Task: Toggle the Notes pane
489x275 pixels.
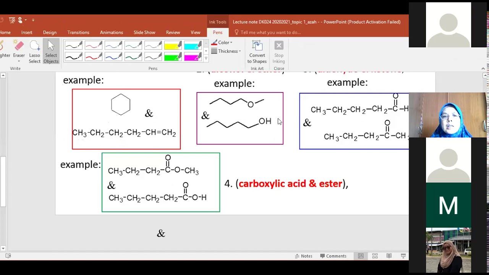Action: pyautogui.click(x=303, y=256)
